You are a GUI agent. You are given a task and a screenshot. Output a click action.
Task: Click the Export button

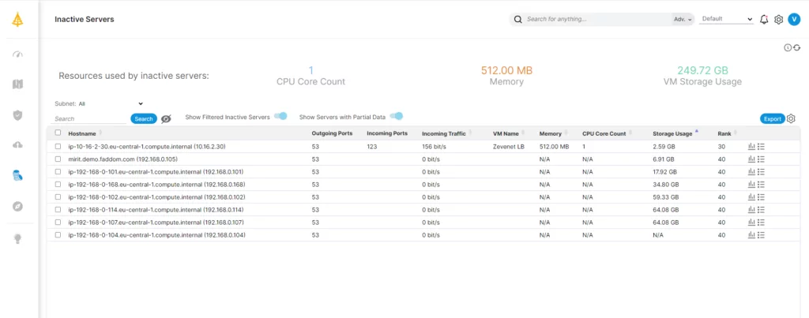click(x=773, y=119)
